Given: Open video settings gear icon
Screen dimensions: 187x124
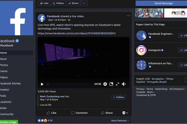Looking at the screenshot, I should pos(105,84).
